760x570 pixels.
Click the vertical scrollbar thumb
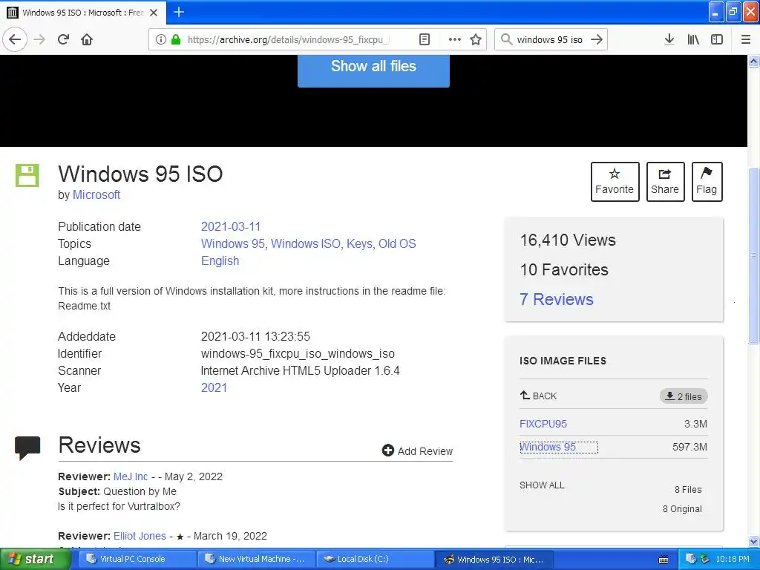tap(754, 255)
